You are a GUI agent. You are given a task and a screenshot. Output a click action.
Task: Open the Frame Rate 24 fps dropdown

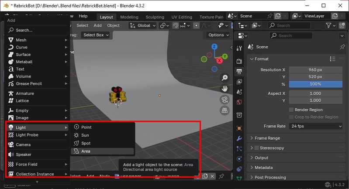[x=315, y=126]
